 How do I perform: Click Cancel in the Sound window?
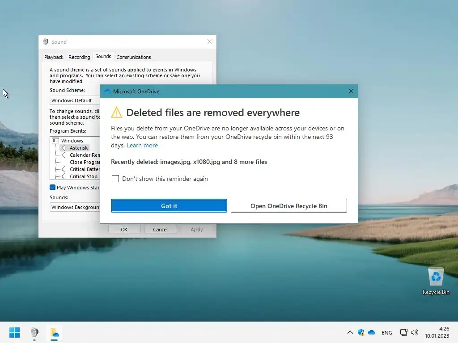point(161,230)
